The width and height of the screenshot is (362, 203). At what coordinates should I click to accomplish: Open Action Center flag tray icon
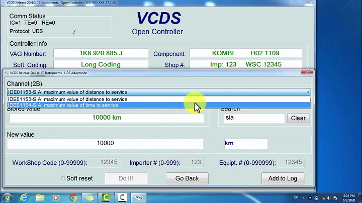click(336, 198)
